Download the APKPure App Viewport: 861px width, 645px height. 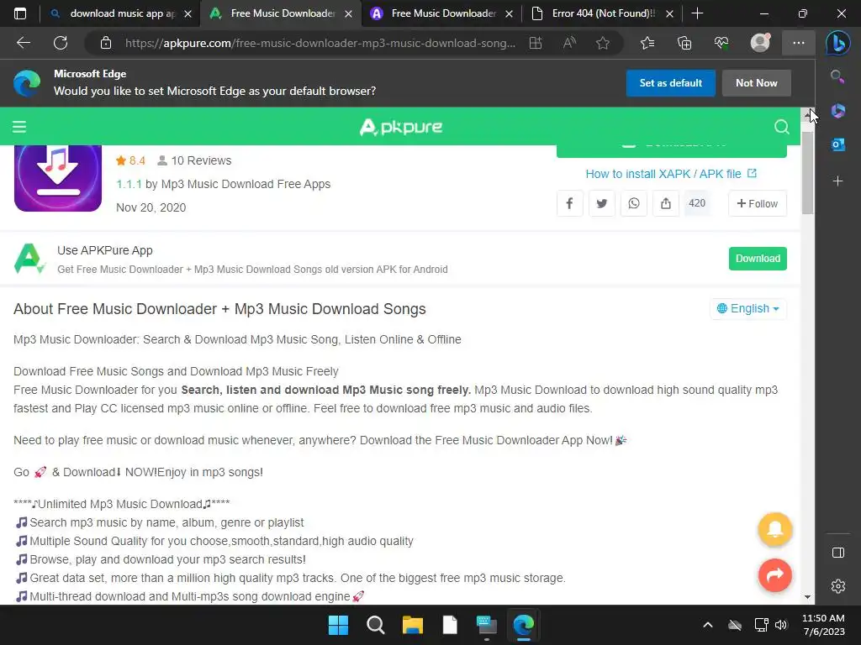pos(758,259)
